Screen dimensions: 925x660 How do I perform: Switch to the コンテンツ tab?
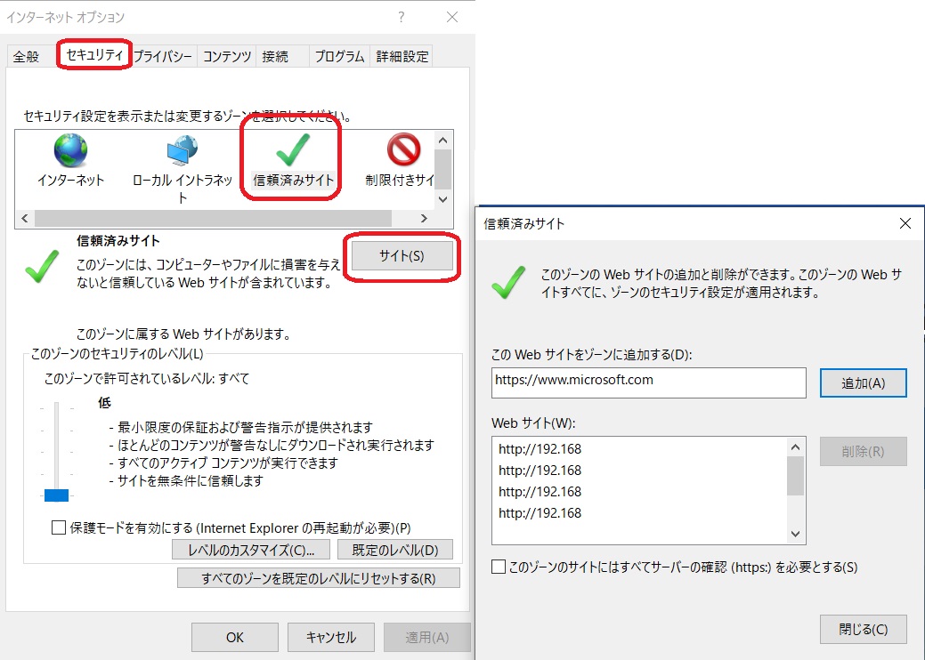(225, 55)
